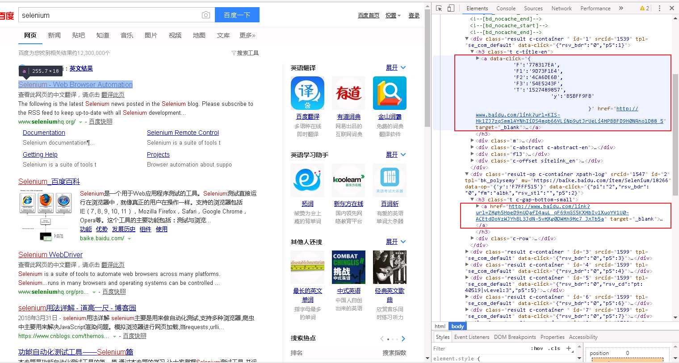Switch to the Performance tab

point(595,8)
